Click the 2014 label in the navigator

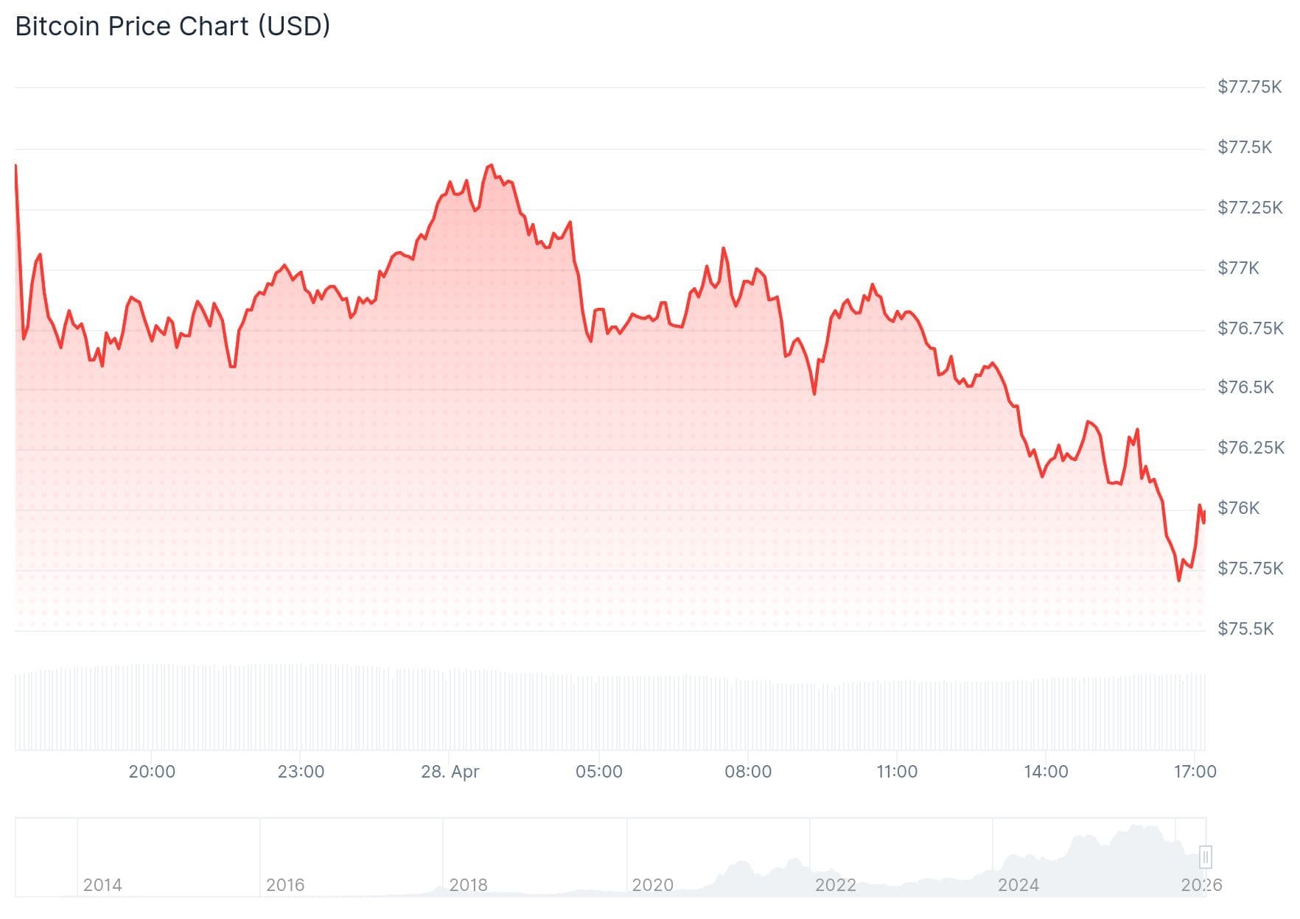[102, 884]
